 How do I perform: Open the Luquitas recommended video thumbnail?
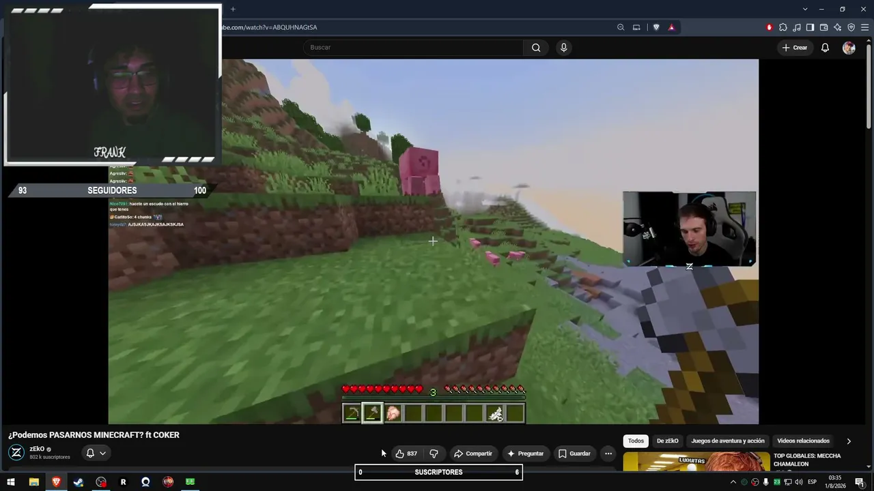(695, 462)
